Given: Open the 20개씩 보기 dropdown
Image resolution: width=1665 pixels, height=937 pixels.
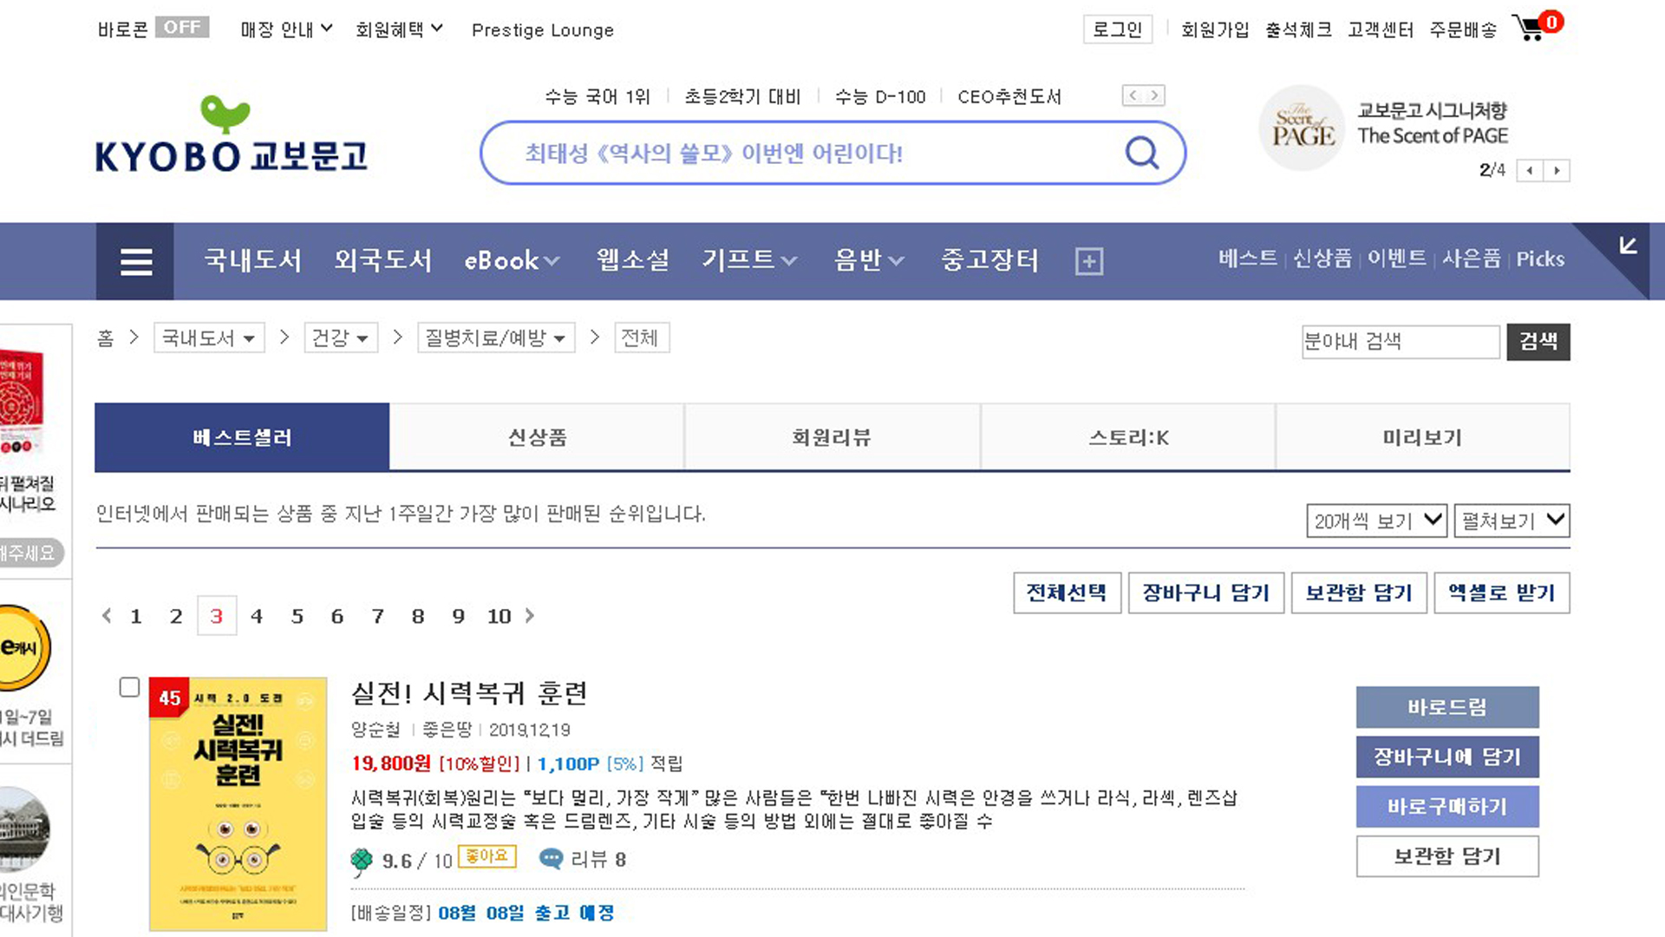Looking at the screenshot, I should [x=1376, y=521].
